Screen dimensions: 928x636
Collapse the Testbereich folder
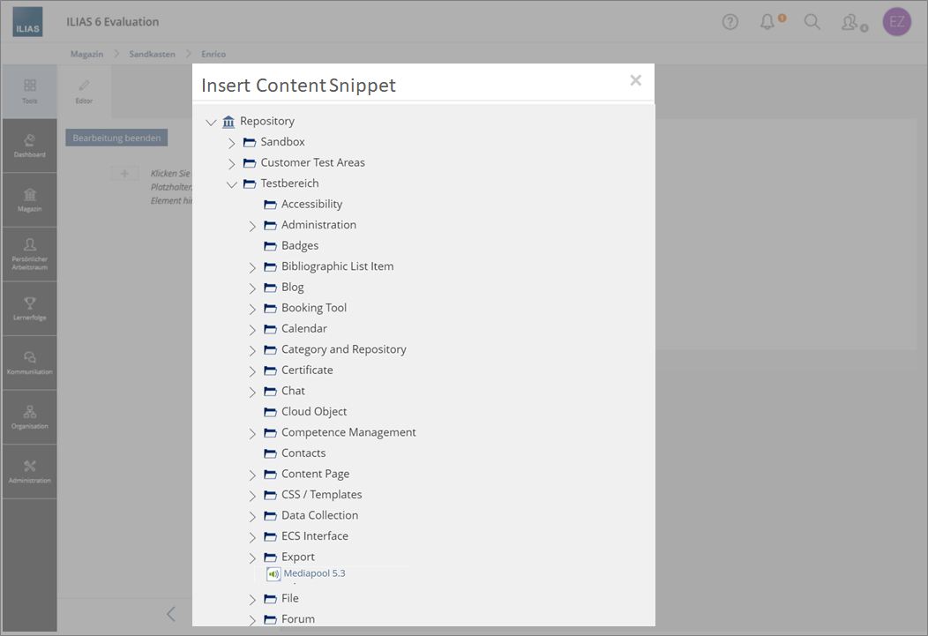pos(232,184)
